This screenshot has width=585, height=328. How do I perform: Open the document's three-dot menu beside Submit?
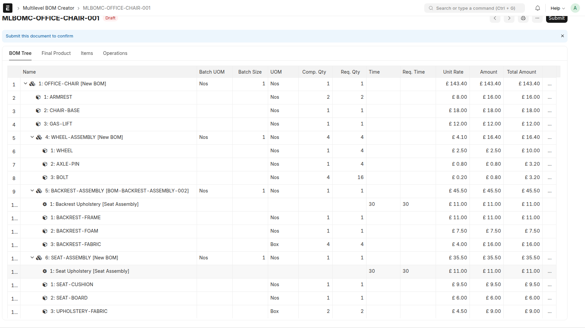pos(537,18)
